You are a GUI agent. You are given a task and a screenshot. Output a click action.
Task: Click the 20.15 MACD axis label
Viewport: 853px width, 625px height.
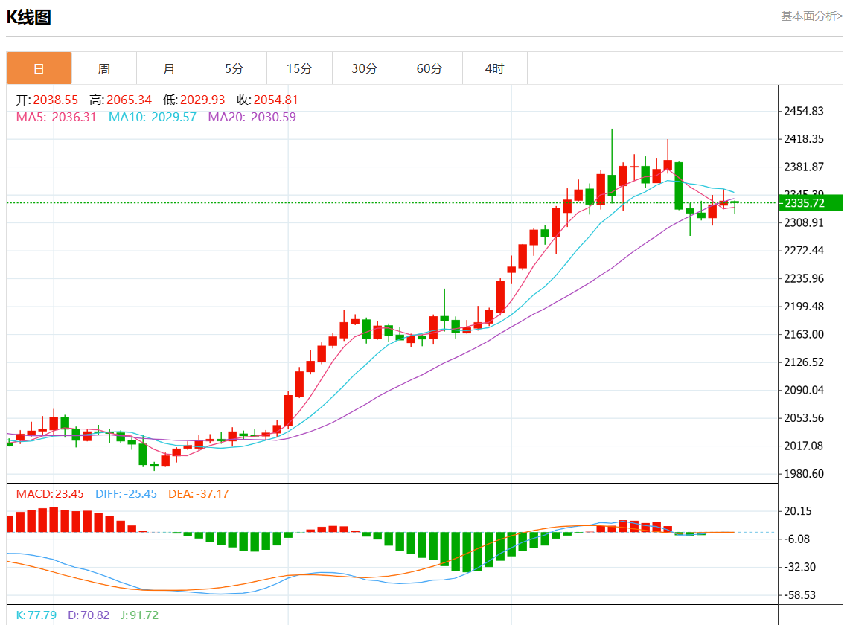[797, 511]
